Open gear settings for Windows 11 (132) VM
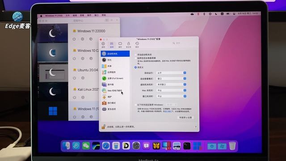Image resolution: width=286 pixels, height=161 pixels. pyautogui.click(x=83, y=117)
